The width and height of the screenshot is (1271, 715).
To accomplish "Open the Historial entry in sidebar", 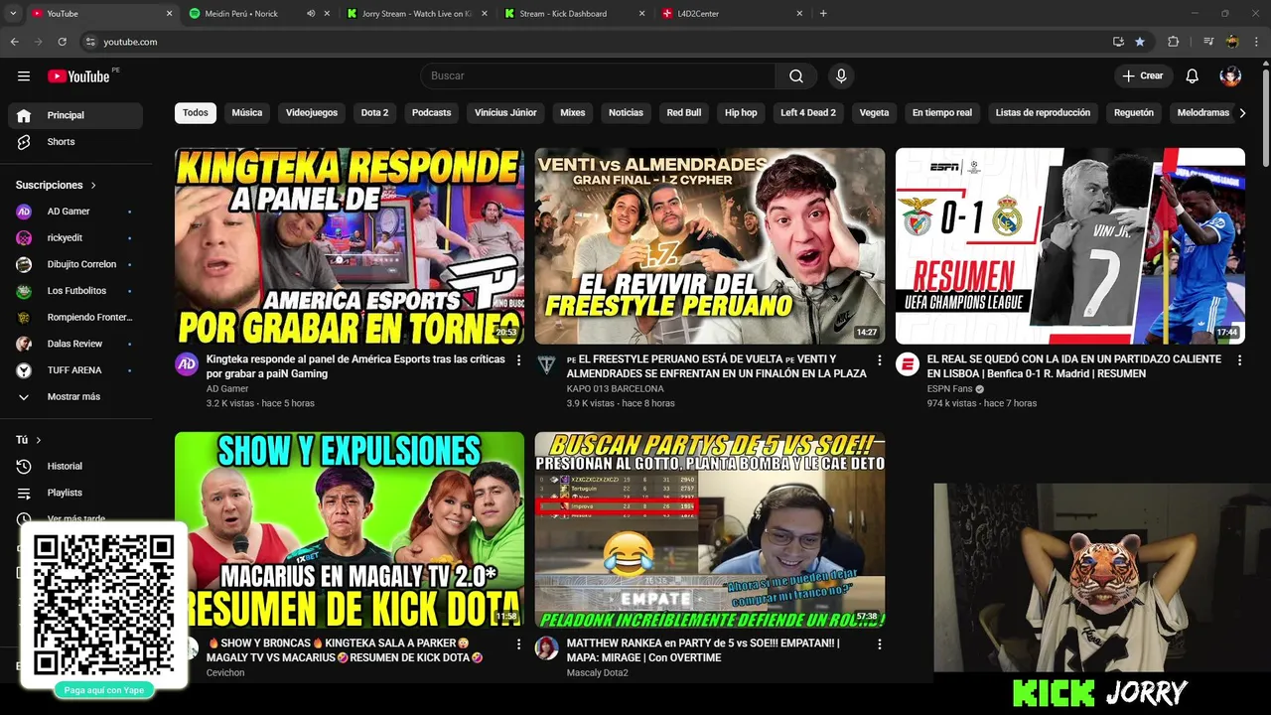I will point(75,467).
